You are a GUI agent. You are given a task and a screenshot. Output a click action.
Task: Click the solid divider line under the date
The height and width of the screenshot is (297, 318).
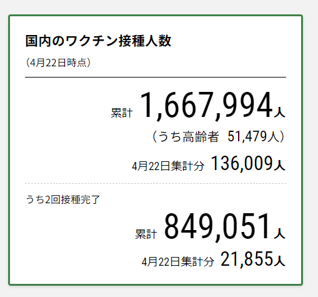coord(156,77)
